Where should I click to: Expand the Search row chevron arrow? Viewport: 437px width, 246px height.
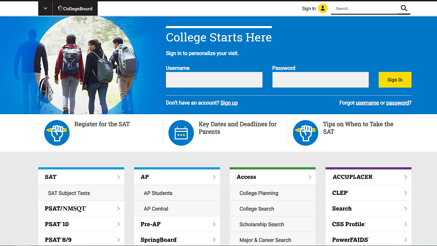406,208
